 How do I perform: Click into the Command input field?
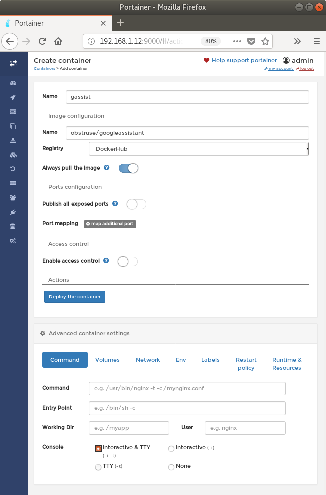pyautogui.click(x=187, y=388)
